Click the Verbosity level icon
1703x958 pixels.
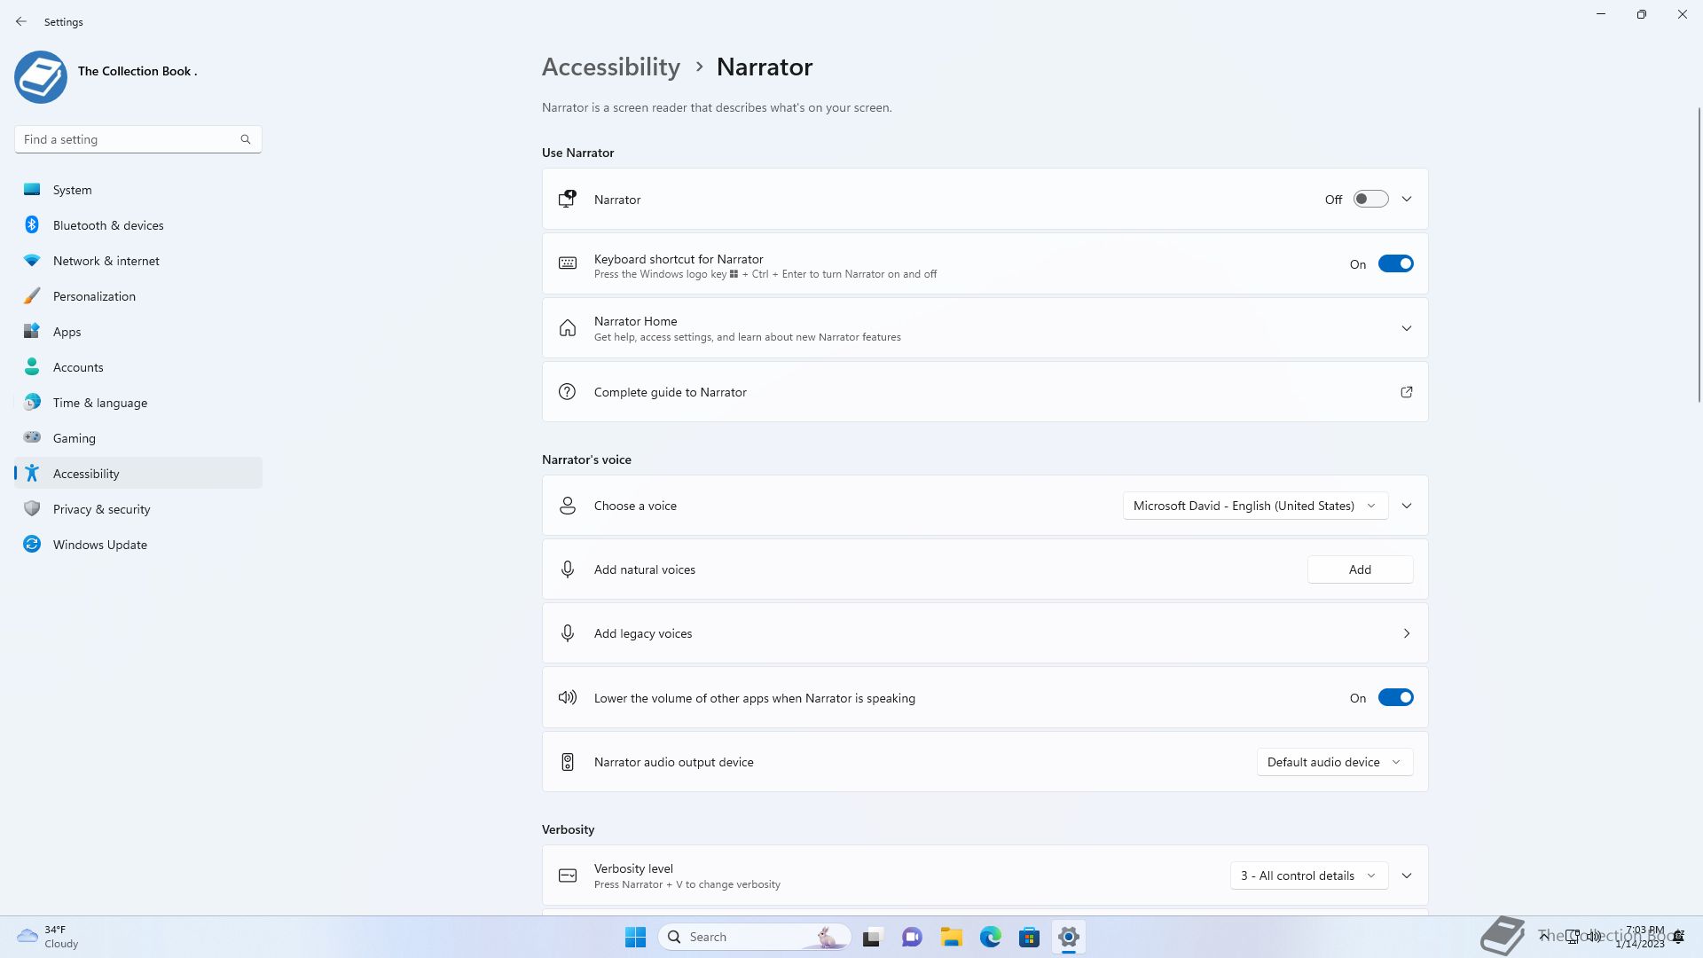click(568, 876)
